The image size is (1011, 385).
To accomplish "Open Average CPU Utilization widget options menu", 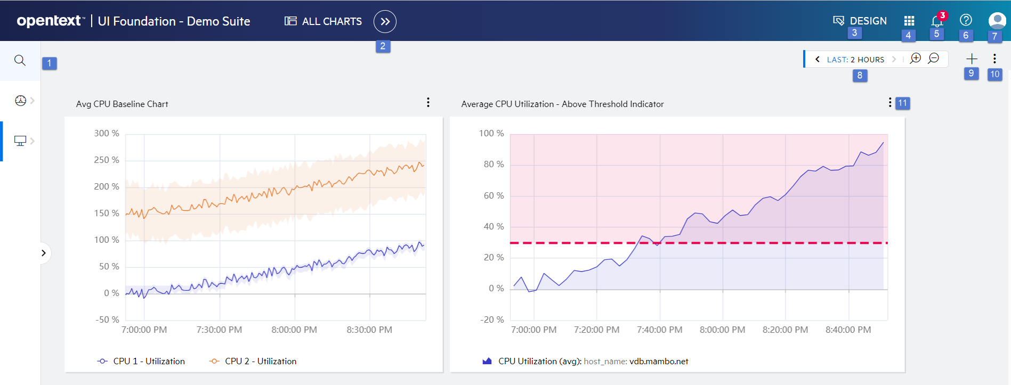I will click(889, 103).
